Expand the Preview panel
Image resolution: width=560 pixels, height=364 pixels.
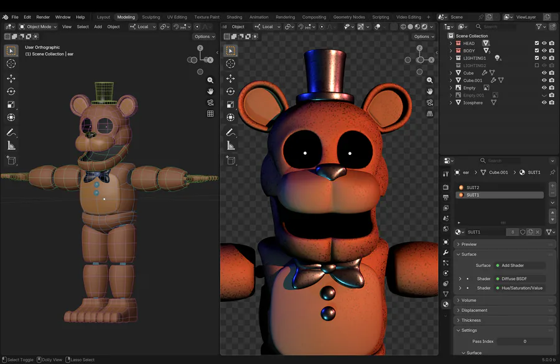click(504, 245)
